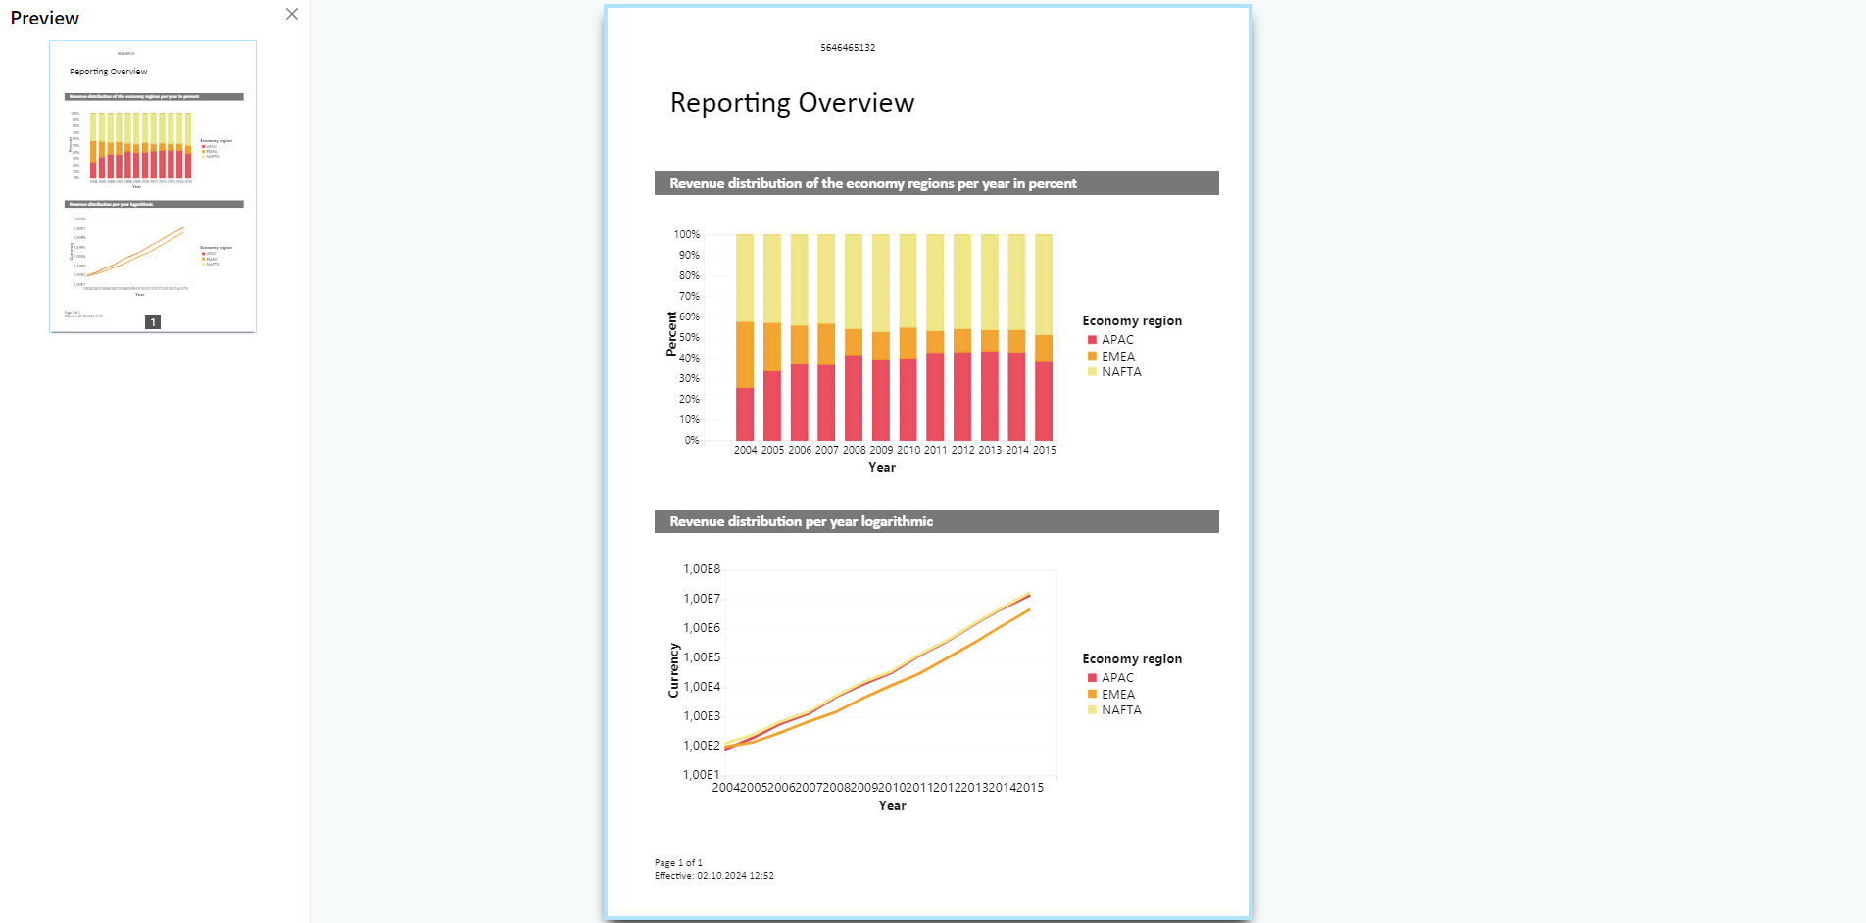Click the APAC red swatch in percent chart legend
Viewport: 1866px width, 923px height.
[x=1092, y=340]
